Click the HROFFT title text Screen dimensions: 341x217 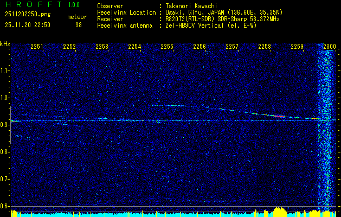[34, 4]
